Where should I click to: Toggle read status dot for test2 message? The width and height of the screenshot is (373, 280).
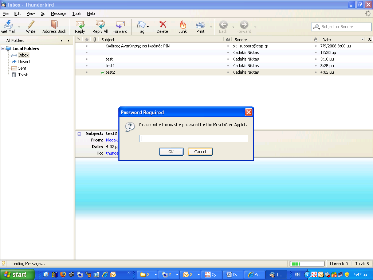228,72
